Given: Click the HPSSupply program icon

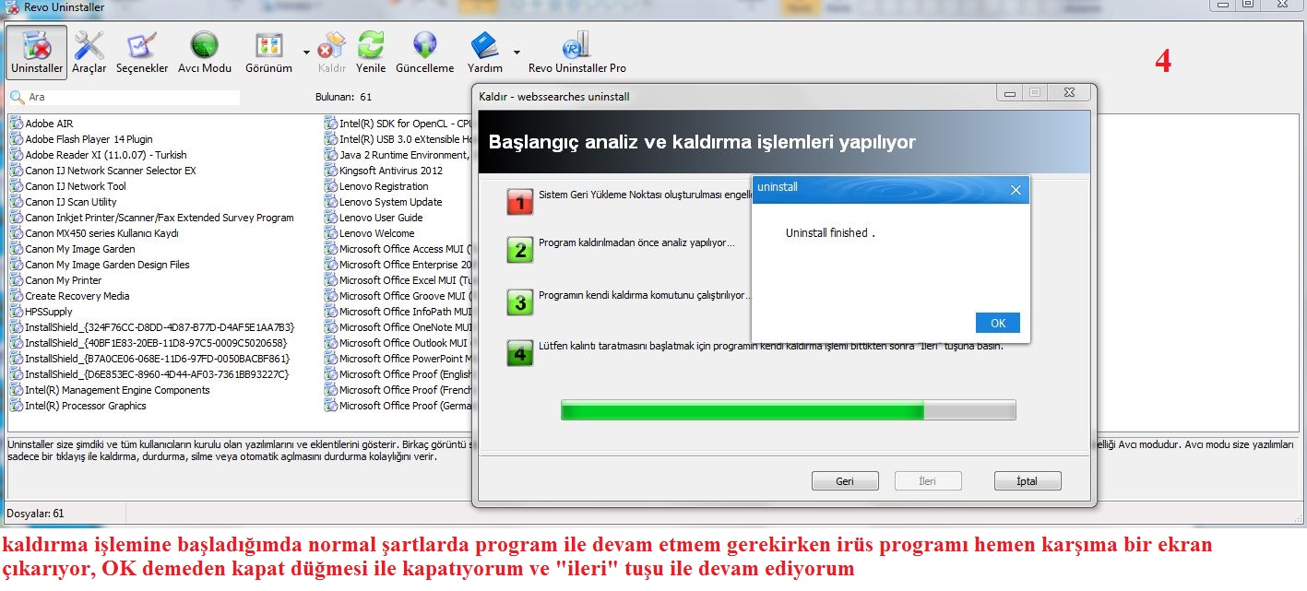Looking at the screenshot, I should click(x=17, y=312).
